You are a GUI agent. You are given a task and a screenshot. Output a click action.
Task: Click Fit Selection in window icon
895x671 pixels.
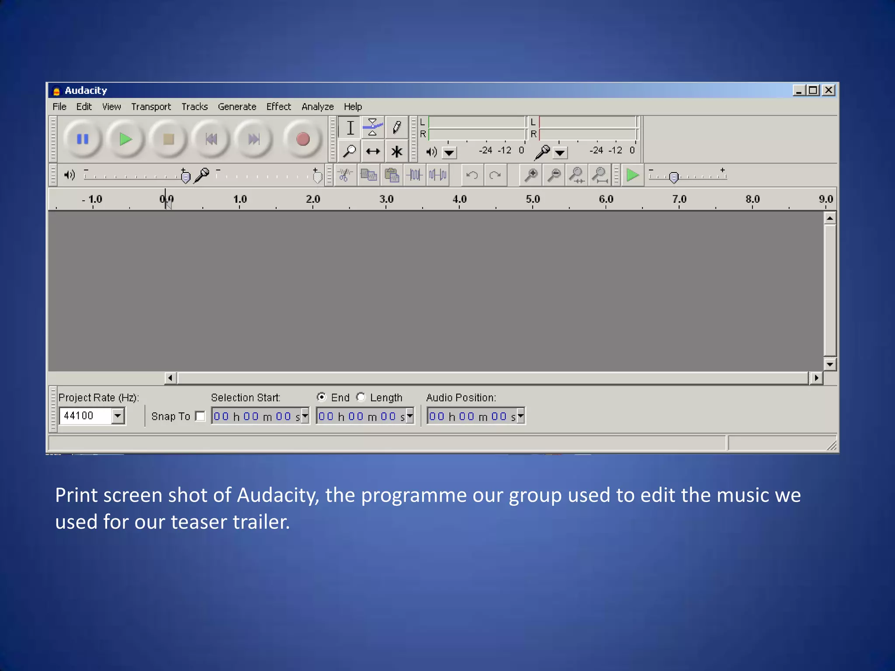[577, 175]
